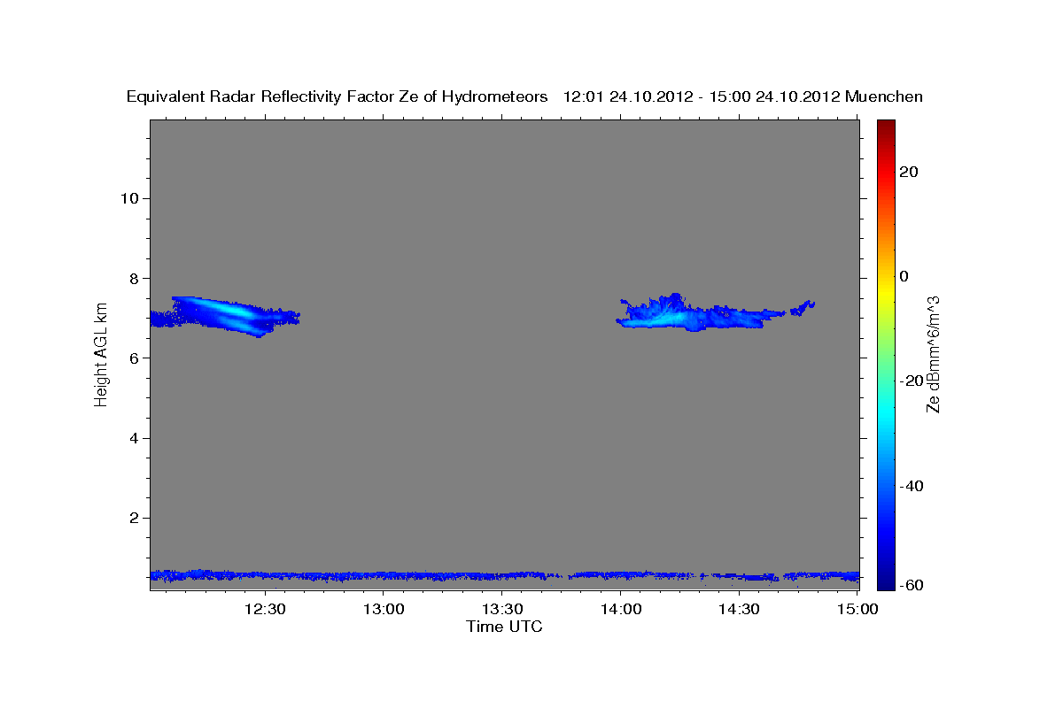Click the "13:00" time tick label
Screen dimensions: 1063x708
pyautogui.click(x=383, y=609)
